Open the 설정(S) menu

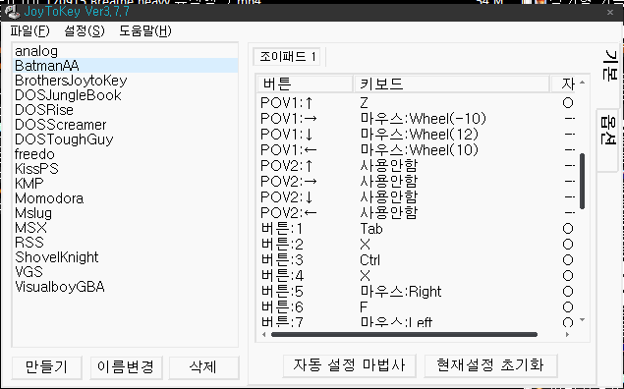(85, 31)
